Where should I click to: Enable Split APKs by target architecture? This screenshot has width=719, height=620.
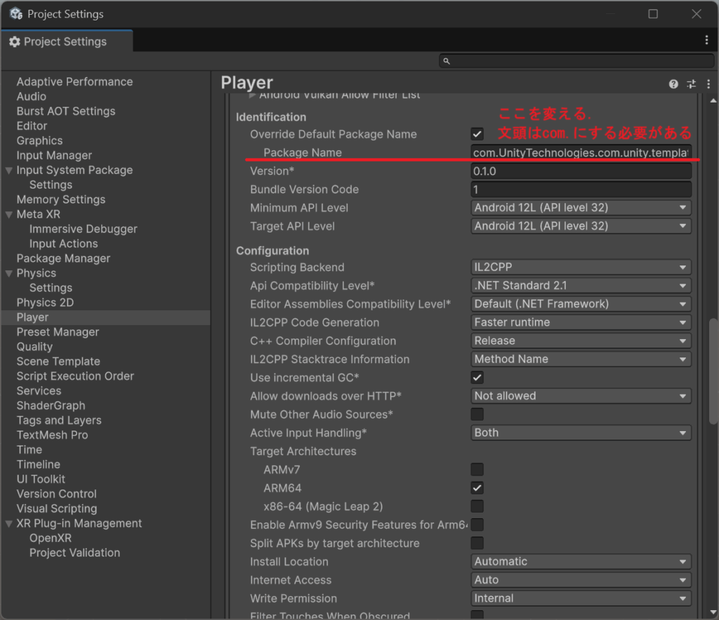pos(477,543)
